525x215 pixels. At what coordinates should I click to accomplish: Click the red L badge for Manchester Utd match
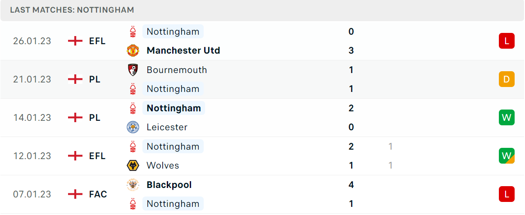coord(507,41)
